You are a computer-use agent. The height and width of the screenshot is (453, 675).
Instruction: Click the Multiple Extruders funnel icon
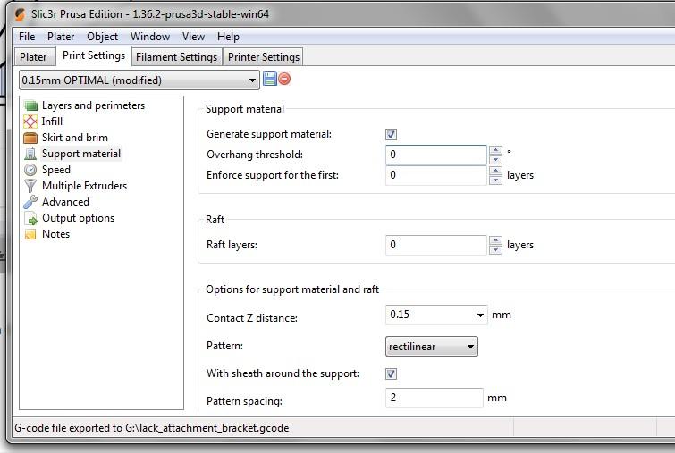(x=30, y=186)
